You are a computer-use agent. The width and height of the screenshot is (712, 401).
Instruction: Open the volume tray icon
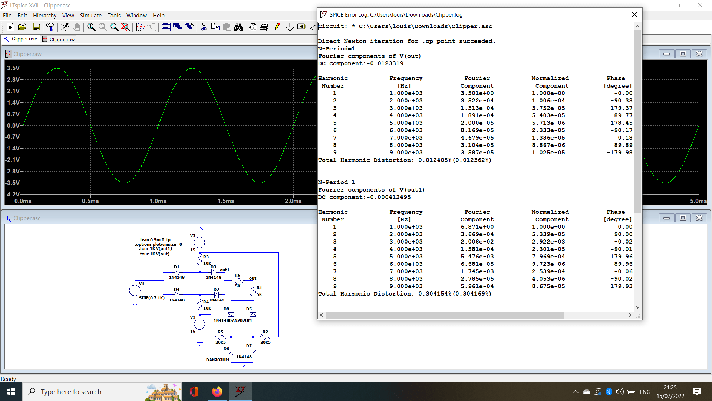[x=620, y=392]
